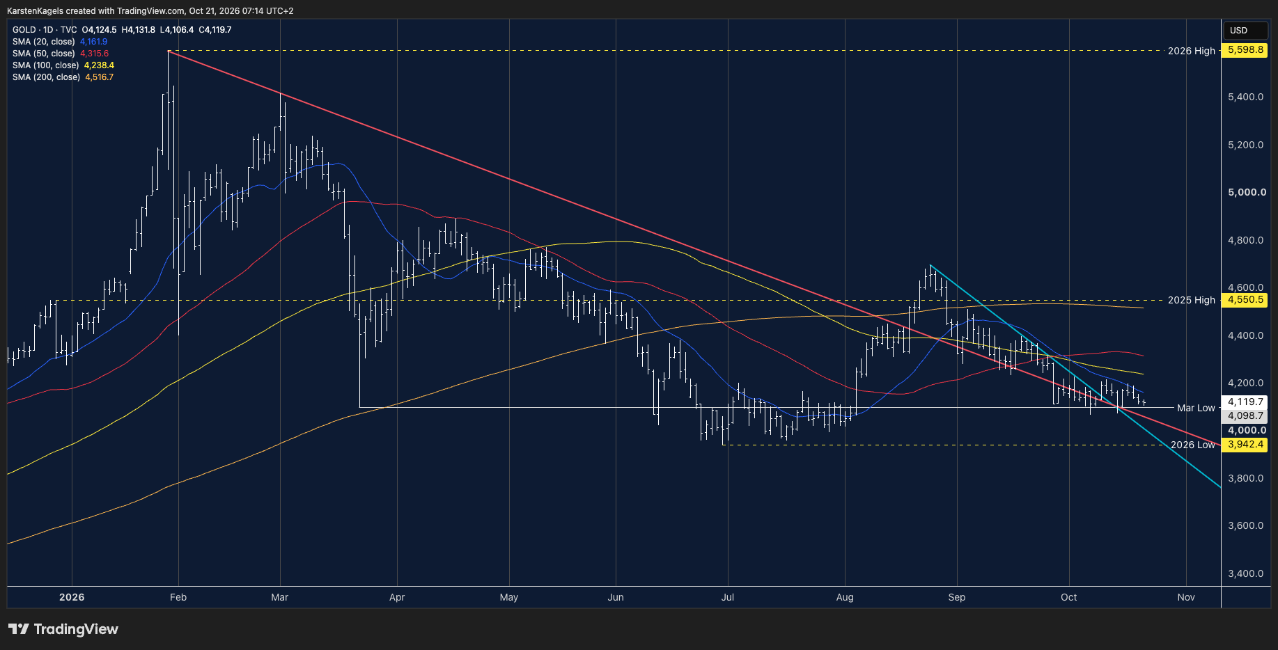Click the current price tag 4,119.7
This screenshot has width=1278, height=650.
[1245, 402]
